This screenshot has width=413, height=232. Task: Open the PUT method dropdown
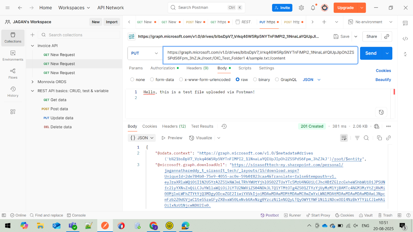145,53
